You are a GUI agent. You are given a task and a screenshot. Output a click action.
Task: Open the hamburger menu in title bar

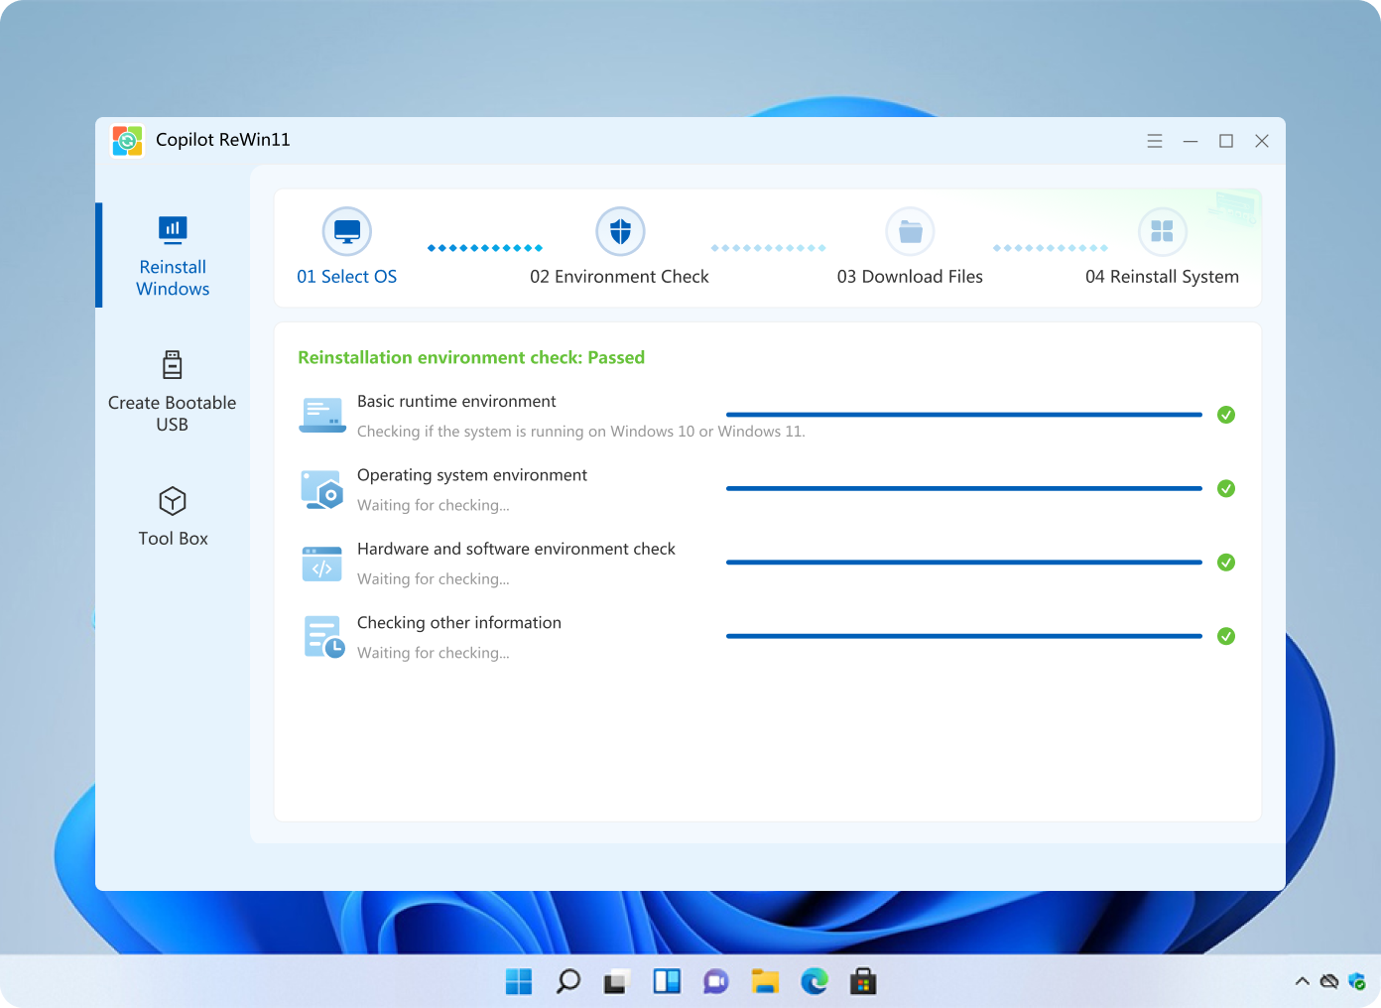click(1155, 141)
